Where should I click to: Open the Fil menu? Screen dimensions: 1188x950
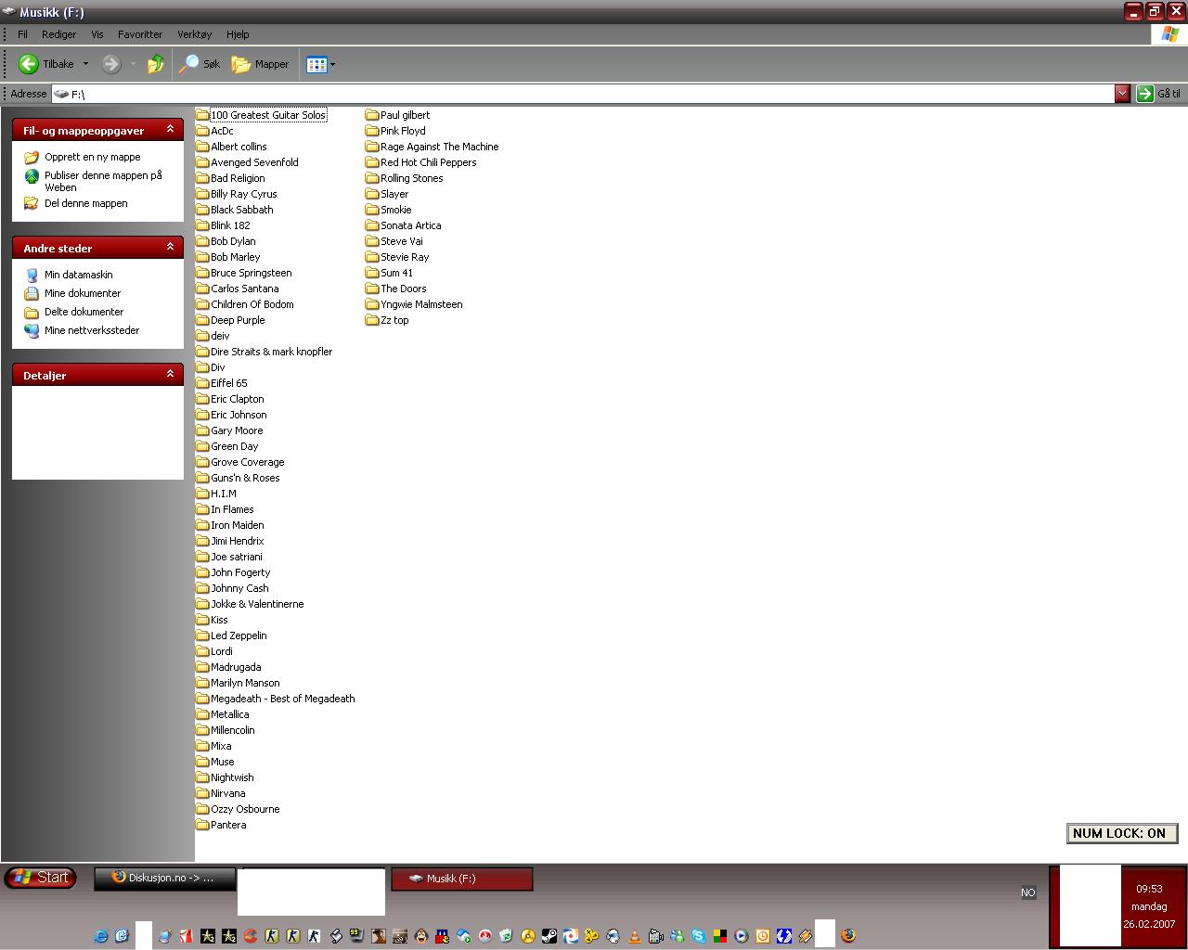(23, 34)
